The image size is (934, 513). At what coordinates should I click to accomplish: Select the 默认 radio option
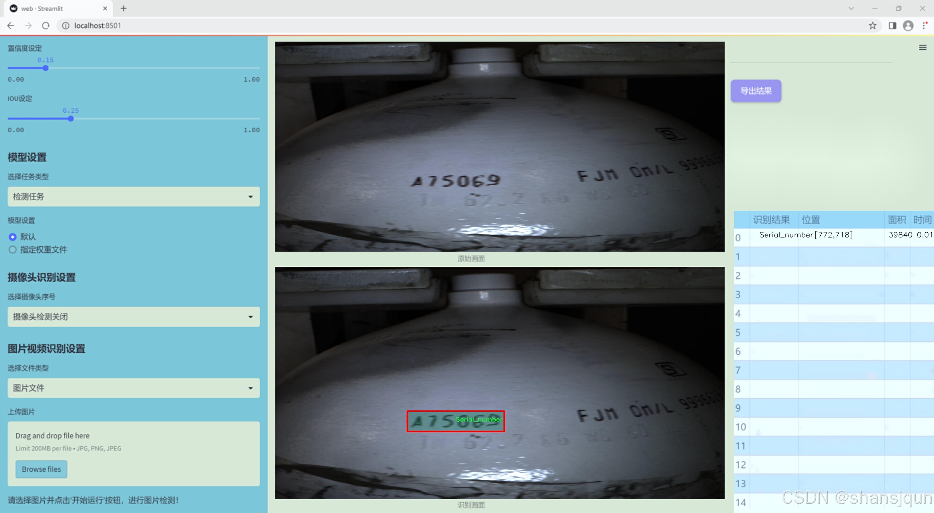[13, 237]
